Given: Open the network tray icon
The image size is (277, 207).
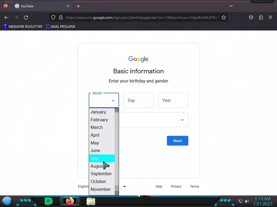Looking at the screenshot, I should 240,201.
